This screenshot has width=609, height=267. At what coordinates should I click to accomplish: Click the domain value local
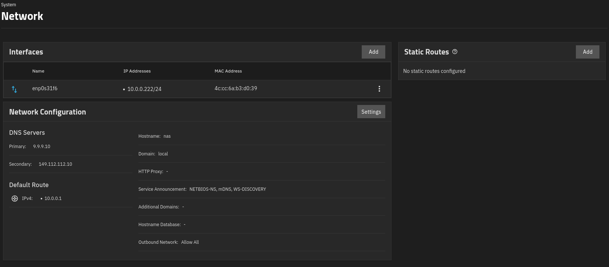tap(163, 154)
